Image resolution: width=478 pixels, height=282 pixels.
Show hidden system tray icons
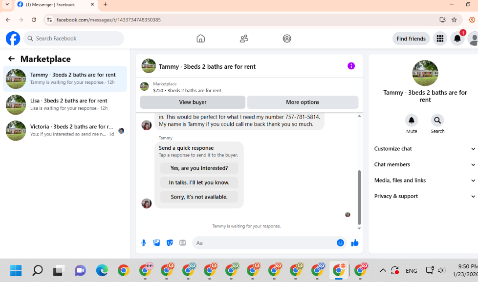pyautogui.click(x=383, y=270)
